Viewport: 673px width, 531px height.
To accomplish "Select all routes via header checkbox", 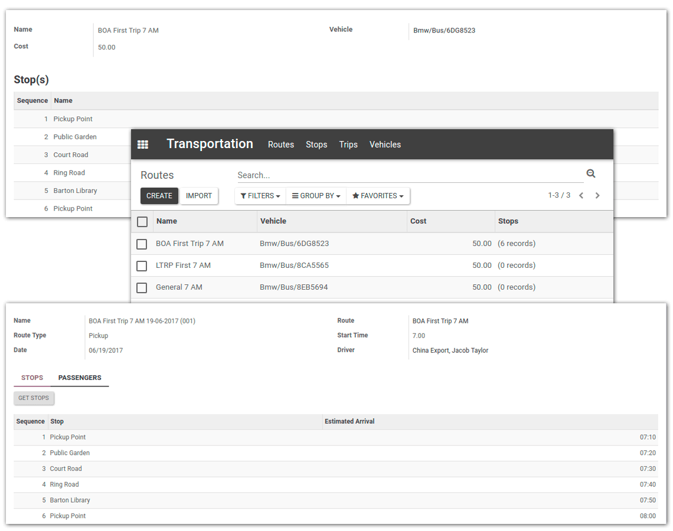I will pos(142,221).
